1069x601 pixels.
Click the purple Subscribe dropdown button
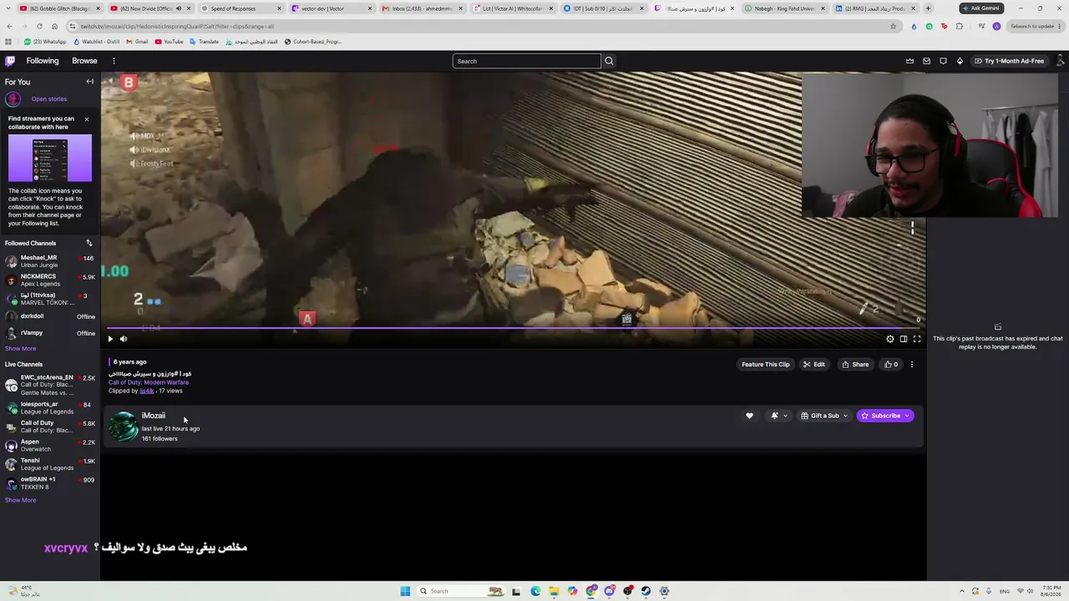click(x=885, y=416)
